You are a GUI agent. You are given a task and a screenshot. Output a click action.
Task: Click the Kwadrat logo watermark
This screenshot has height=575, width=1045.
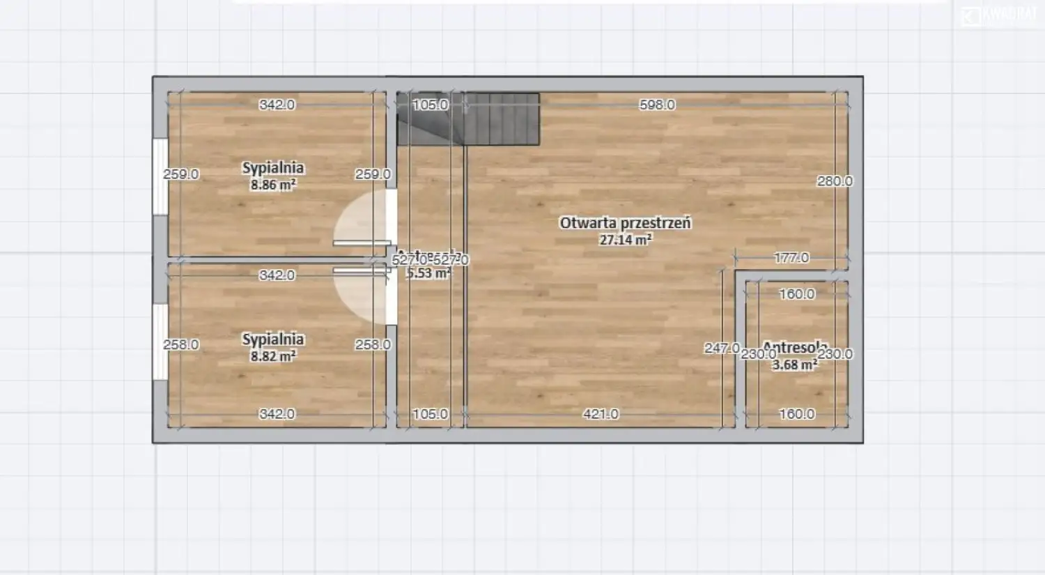pos(998,15)
